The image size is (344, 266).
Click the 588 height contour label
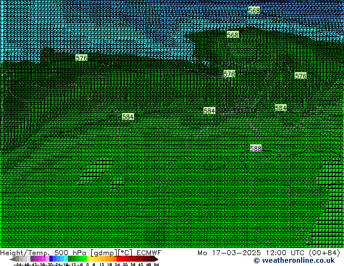point(256,148)
